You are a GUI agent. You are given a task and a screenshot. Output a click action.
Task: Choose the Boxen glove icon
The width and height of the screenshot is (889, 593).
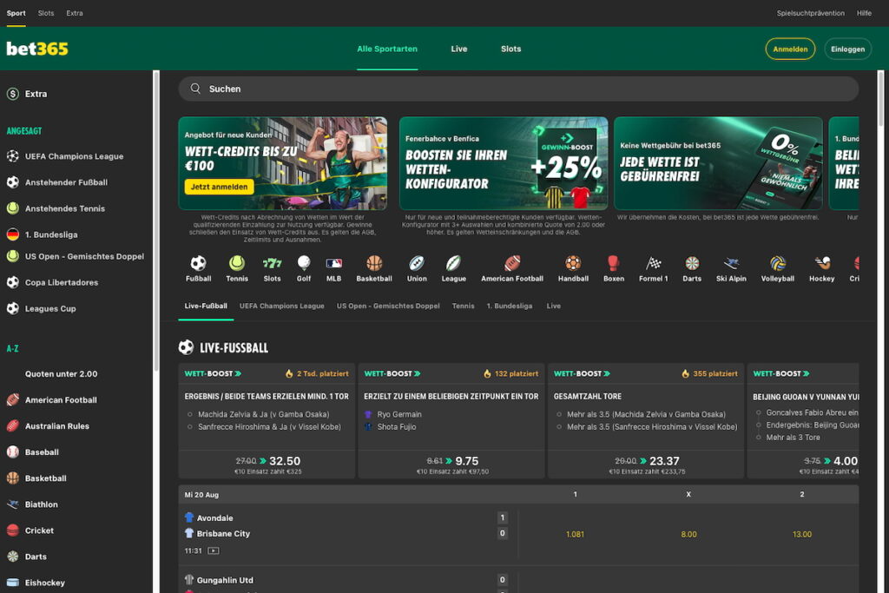coord(614,263)
